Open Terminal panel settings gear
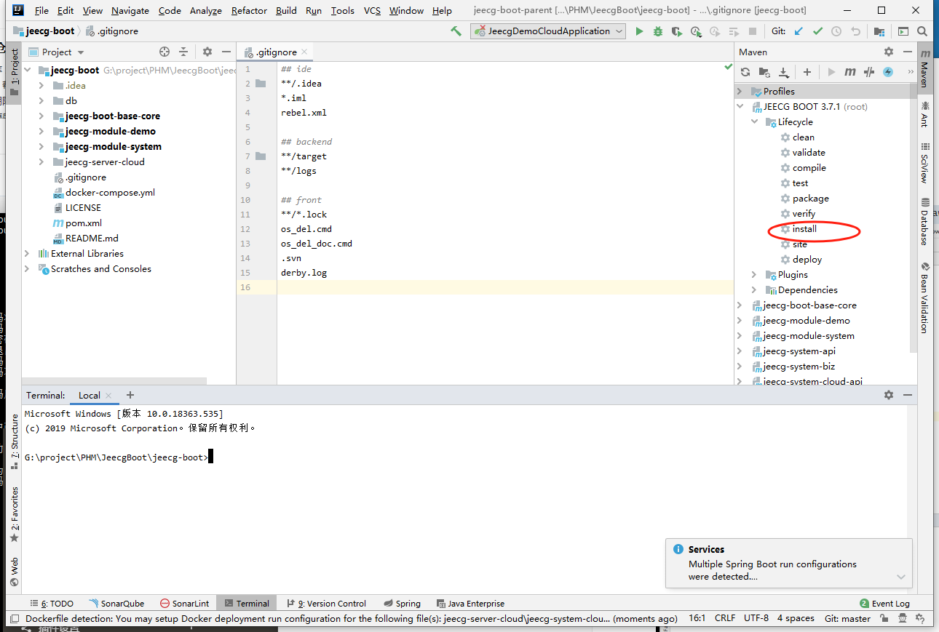 coord(889,395)
